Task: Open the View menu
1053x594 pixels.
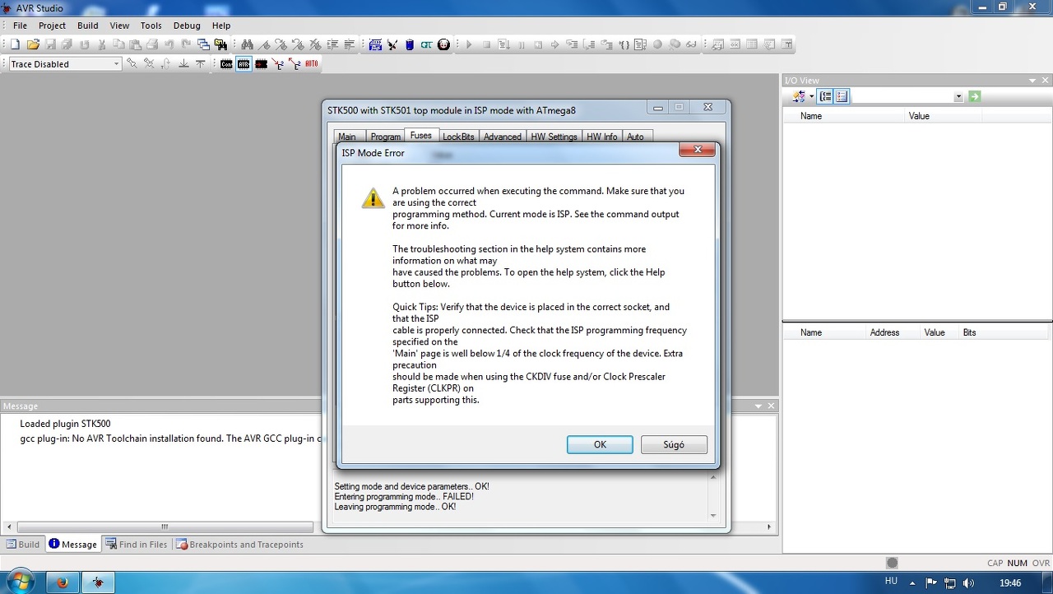Action: pyautogui.click(x=119, y=26)
